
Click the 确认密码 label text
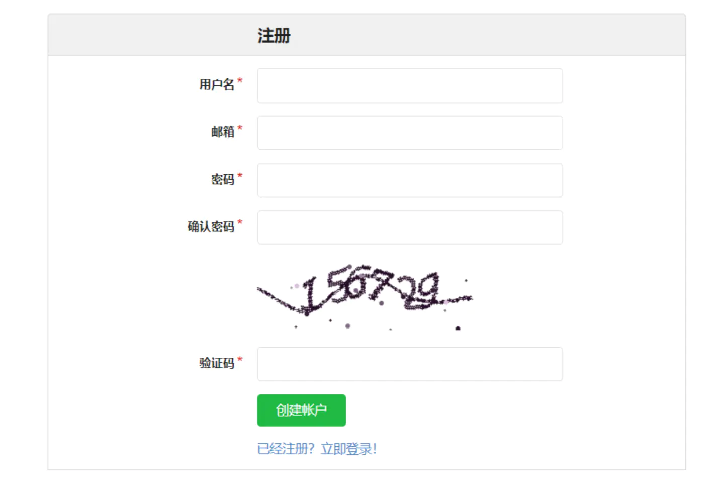click(x=211, y=227)
